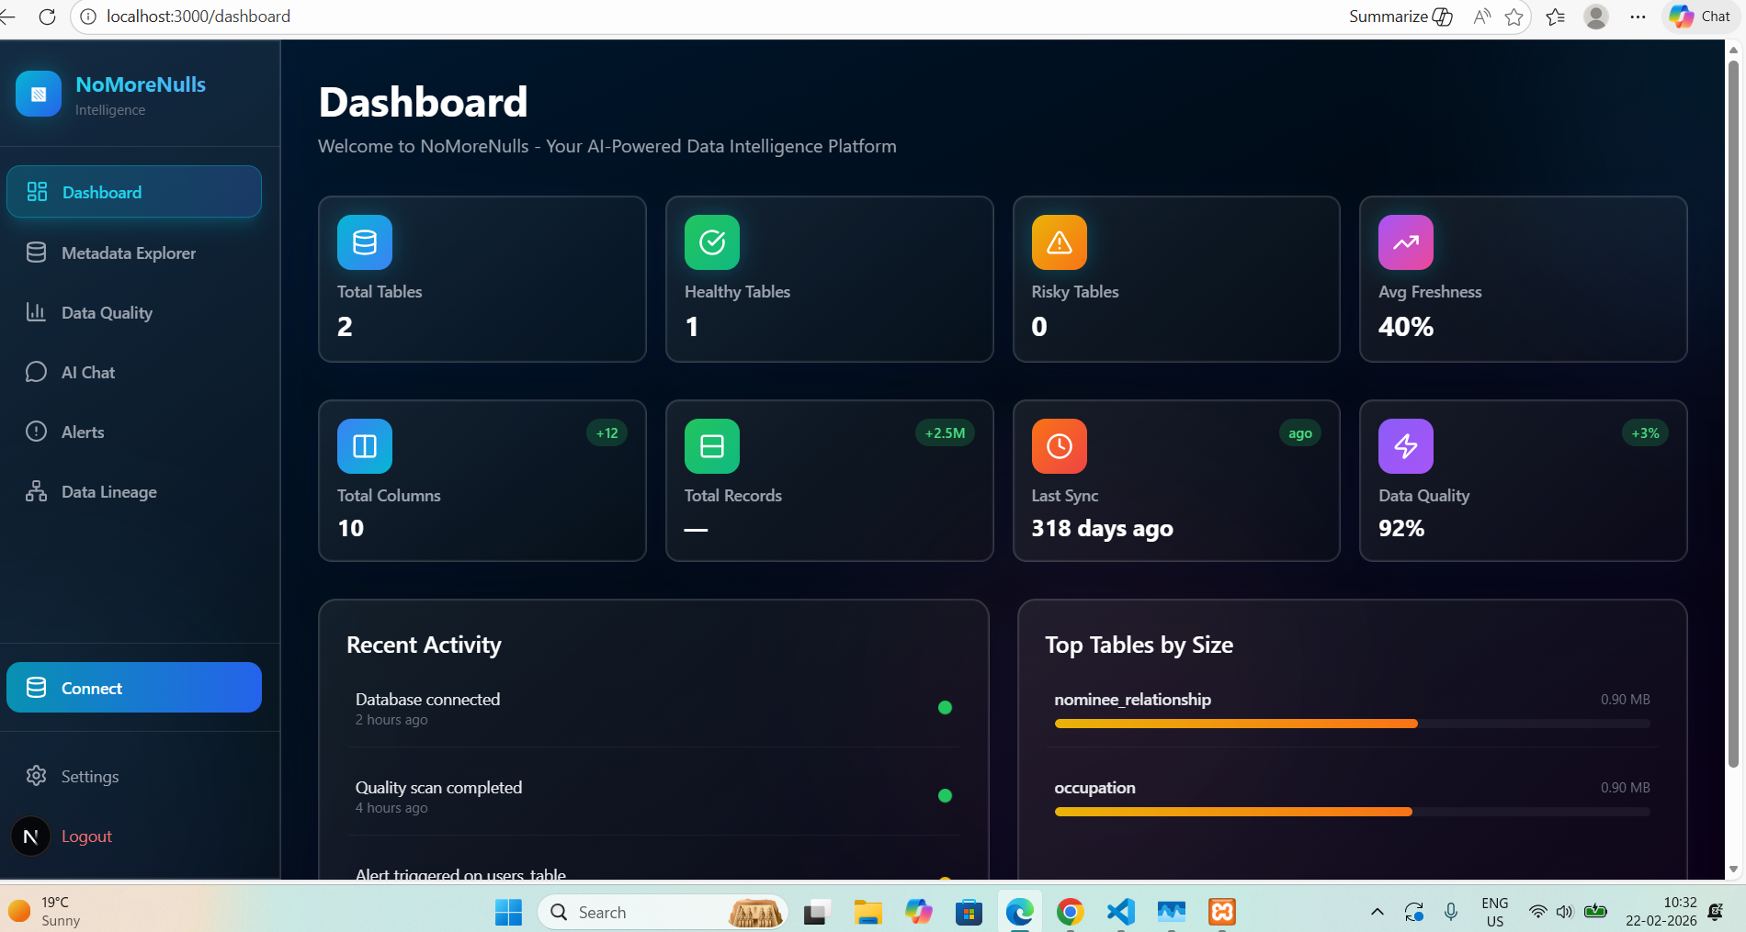Click the Data Quality lightning bolt icon
The image size is (1746, 932).
click(1405, 446)
